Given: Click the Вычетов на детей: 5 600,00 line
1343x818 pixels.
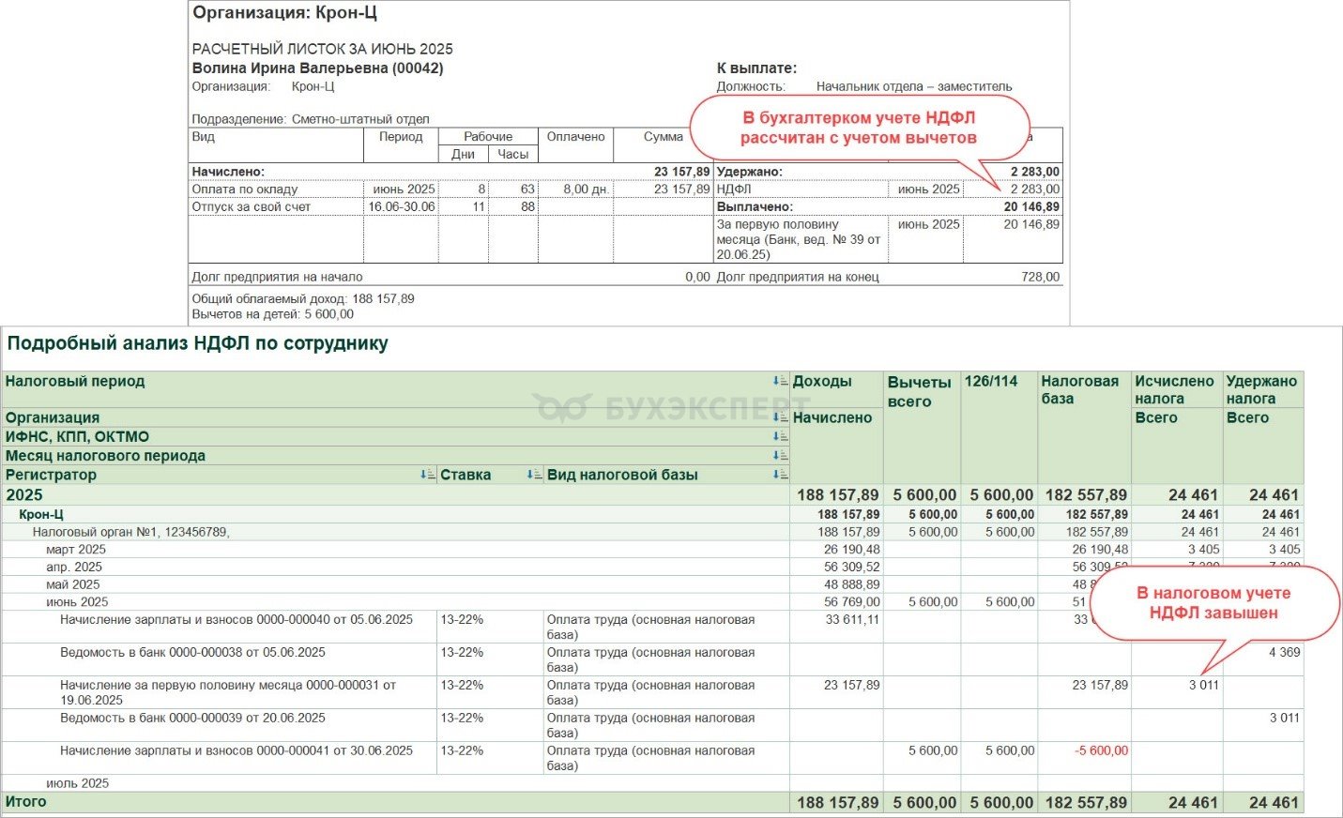Looking at the screenshot, I should tap(273, 314).
